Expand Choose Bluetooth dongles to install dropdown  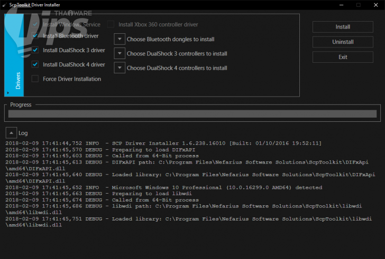(120, 39)
